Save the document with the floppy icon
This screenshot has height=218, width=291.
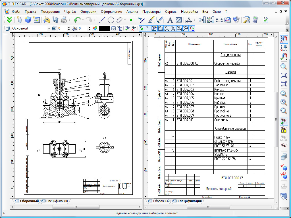[55, 20]
